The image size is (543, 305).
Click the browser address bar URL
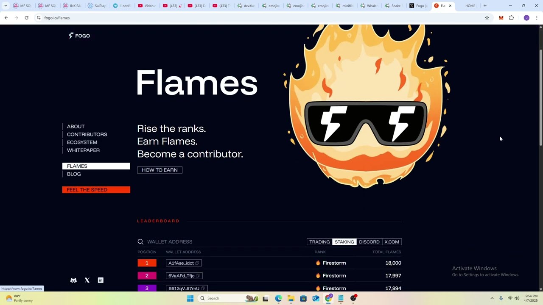coord(57,18)
